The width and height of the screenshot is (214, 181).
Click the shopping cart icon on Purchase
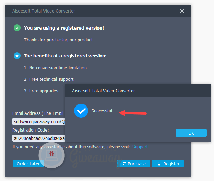[x=124, y=163]
